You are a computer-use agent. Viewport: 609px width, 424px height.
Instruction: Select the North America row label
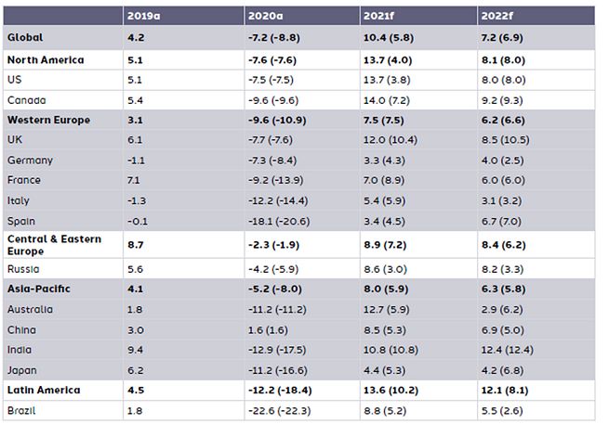coord(46,59)
